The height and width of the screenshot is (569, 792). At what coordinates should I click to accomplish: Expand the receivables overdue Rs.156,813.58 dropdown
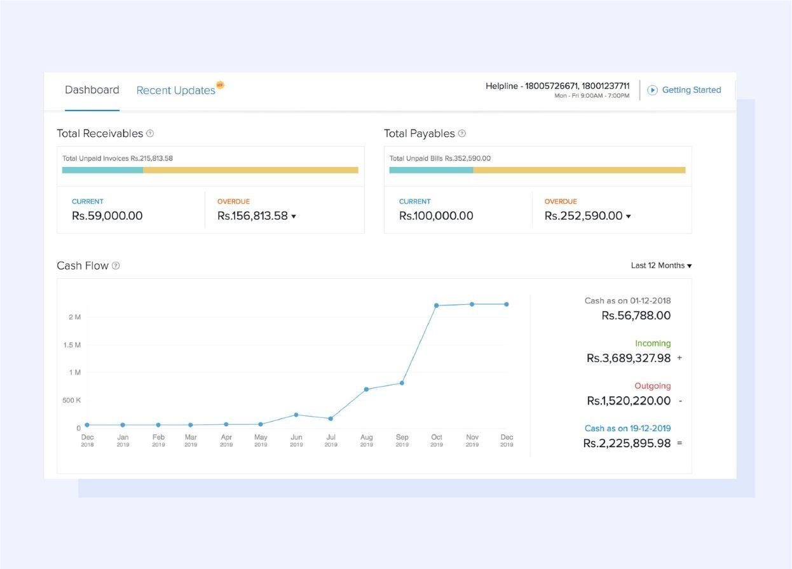pyautogui.click(x=294, y=217)
